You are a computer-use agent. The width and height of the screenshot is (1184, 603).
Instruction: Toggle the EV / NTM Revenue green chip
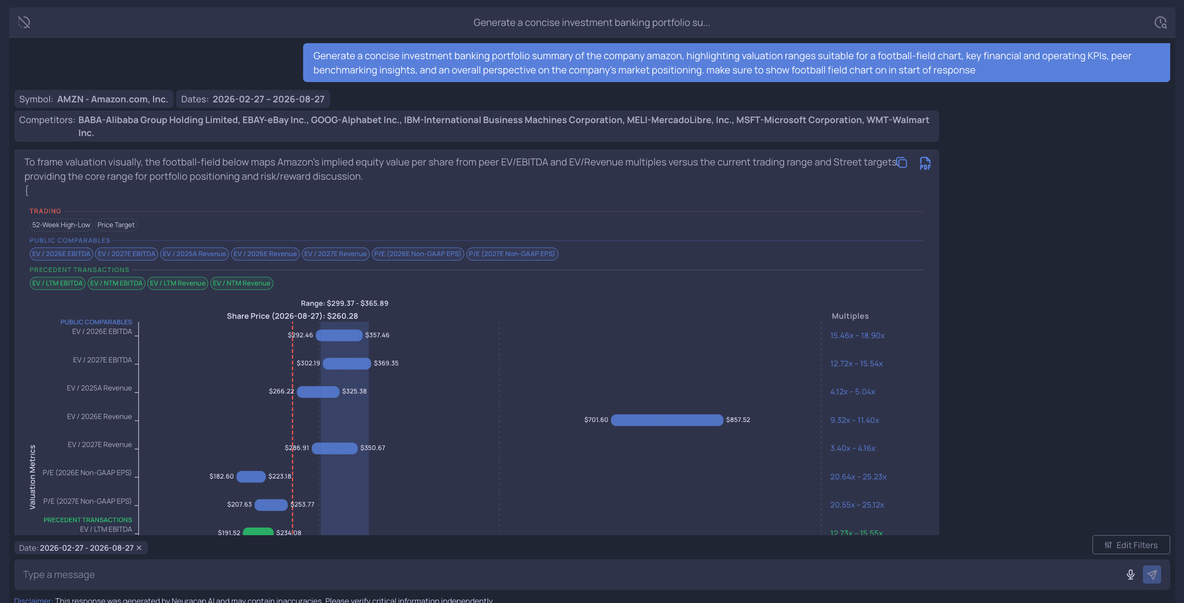pyautogui.click(x=241, y=283)
